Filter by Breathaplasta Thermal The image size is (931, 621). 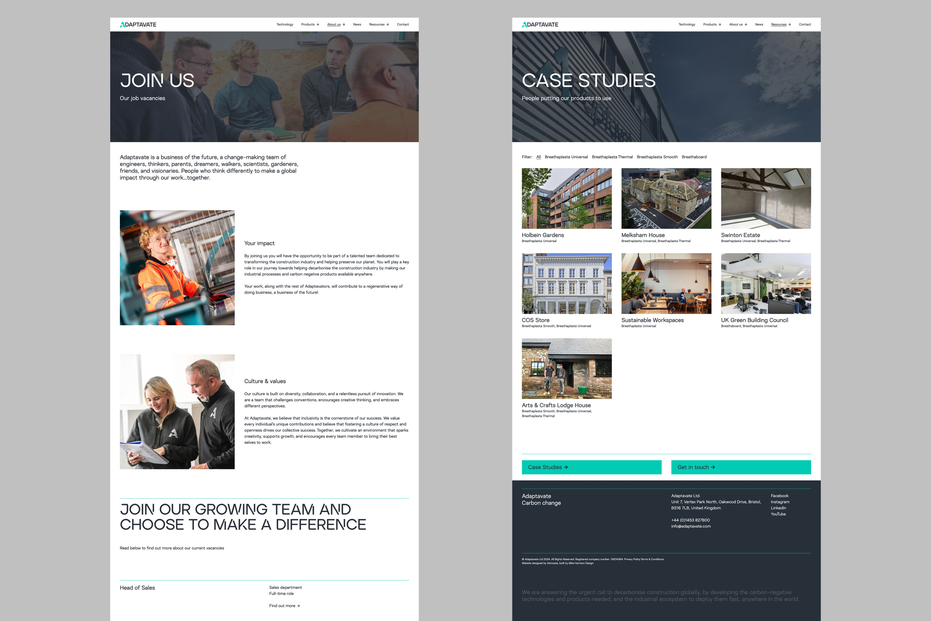[612, 157]
